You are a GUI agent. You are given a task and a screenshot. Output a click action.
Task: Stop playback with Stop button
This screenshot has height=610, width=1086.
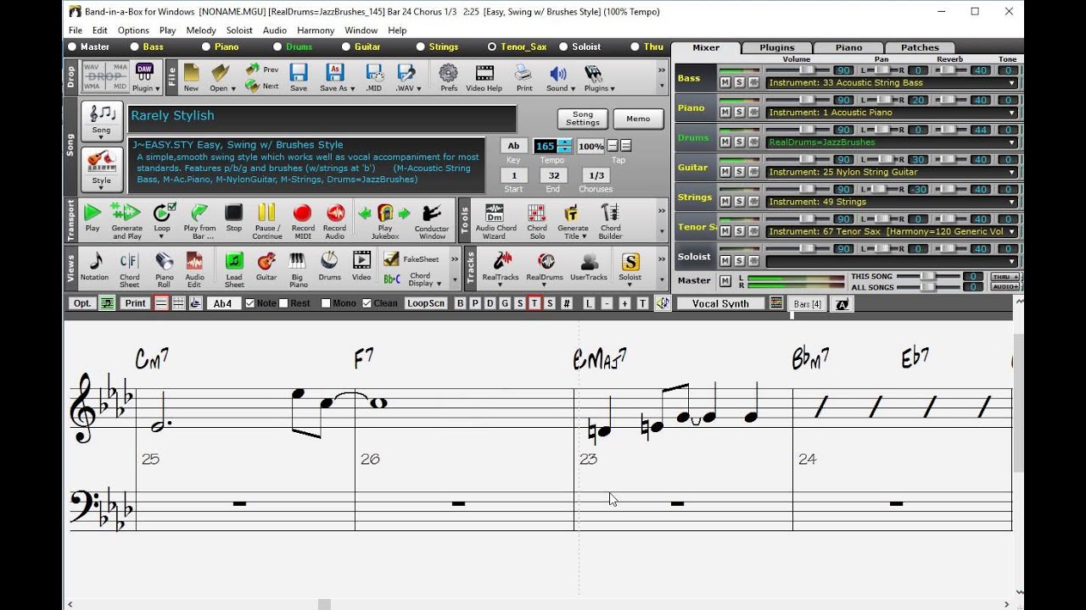pyautogui.click(x=234, y=218)
